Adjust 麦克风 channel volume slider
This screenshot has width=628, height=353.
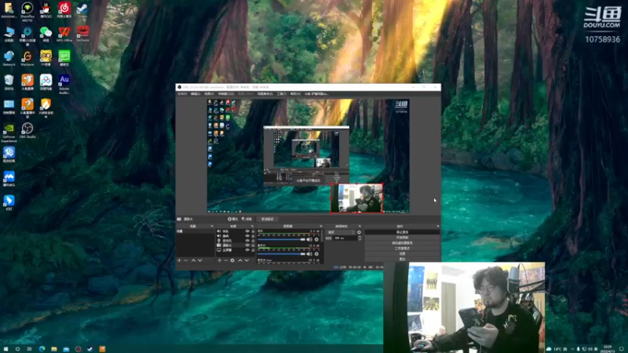pyautogui.click(x=282, y=253)
